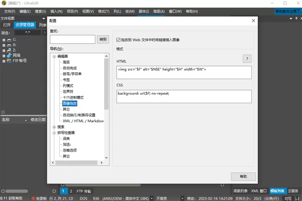Click the 名称 column header
Screen dimensions: 302x201
coord(14,120)
